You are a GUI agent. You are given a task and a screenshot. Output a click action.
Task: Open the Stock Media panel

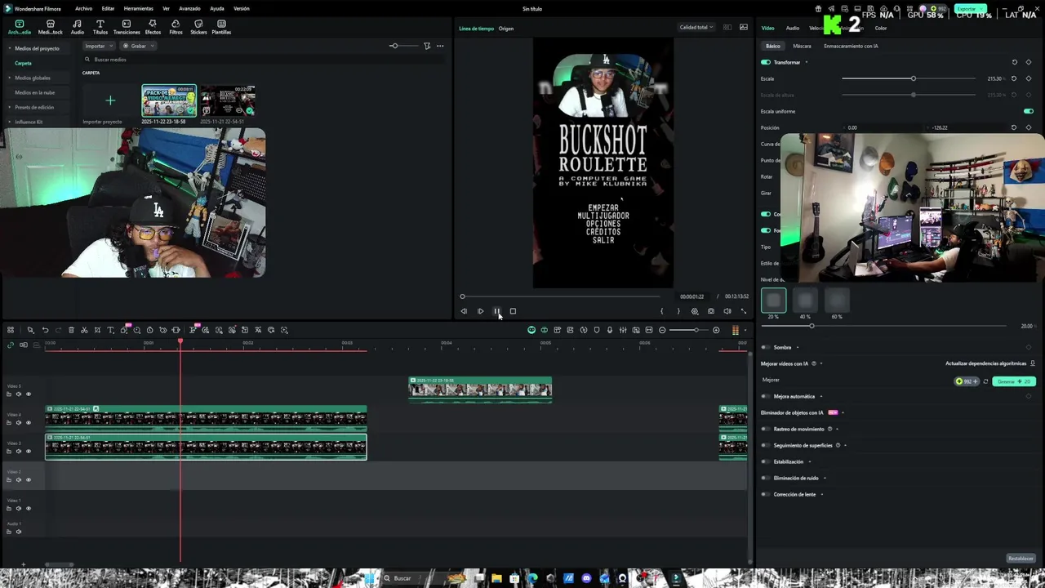(51, 27)
